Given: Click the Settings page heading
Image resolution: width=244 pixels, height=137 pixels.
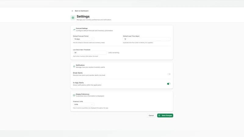Looking at the screenshot, I should 83,16.
